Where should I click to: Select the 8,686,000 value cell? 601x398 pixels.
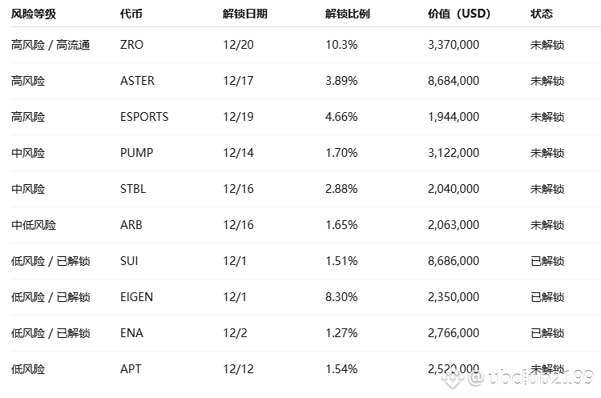[x=454, y=261]
